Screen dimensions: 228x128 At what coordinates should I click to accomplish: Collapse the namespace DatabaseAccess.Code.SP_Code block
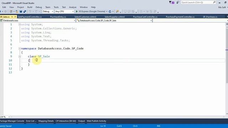click(x=20, y=48)
